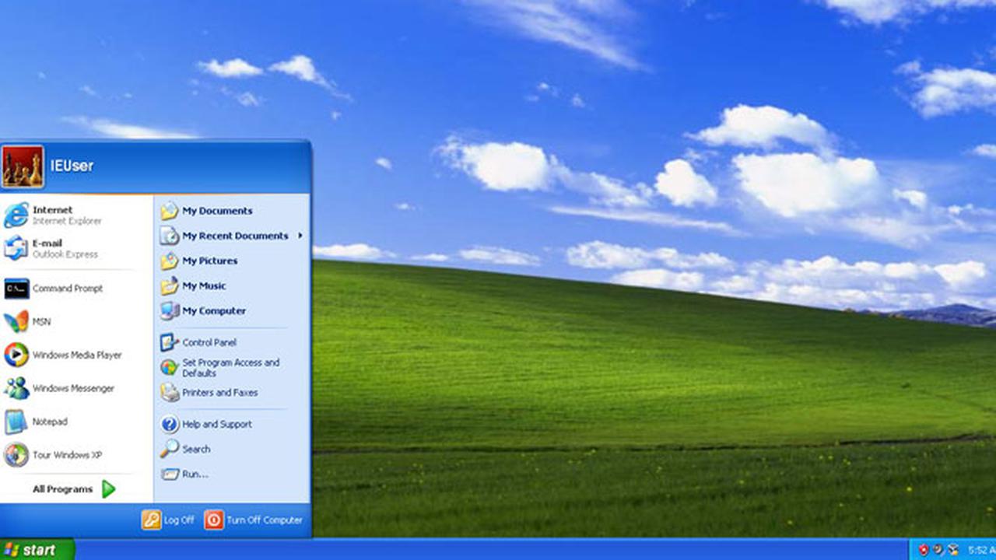Open Help and Support
The width and height of the screenshot is (996, 560).
219,424
